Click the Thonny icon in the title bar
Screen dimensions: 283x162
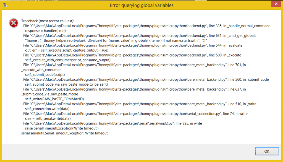(x=5, y=5)
